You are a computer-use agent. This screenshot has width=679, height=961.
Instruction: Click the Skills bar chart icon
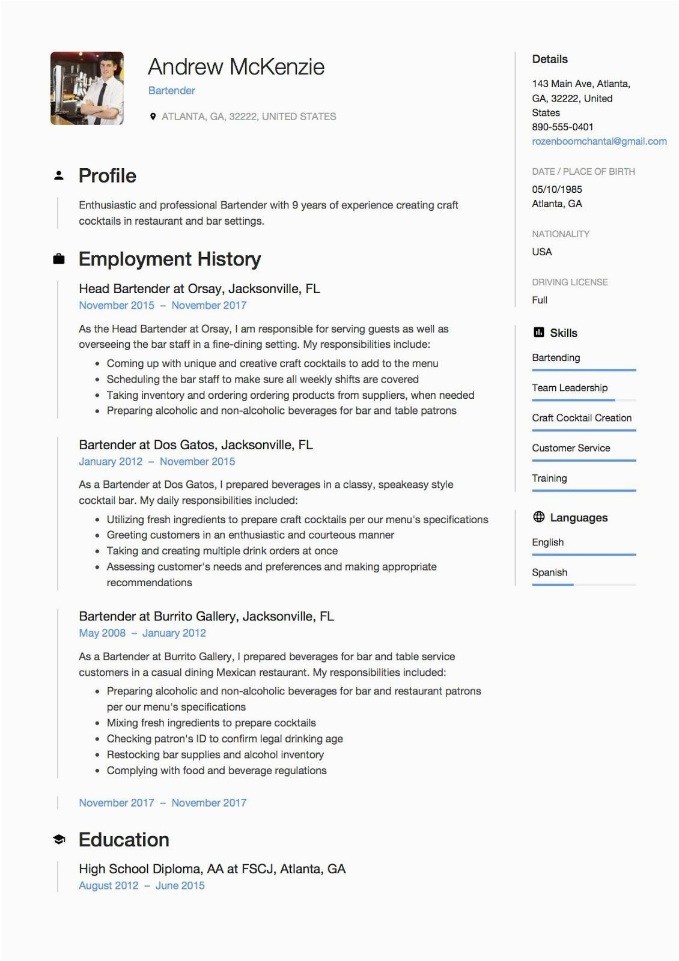coord(539,333)
